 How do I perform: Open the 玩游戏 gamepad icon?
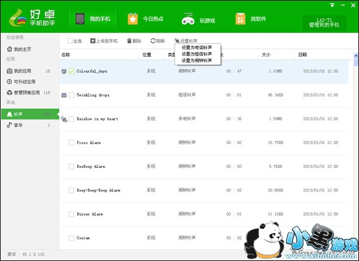pyautogui.click(x=188, y=19)
